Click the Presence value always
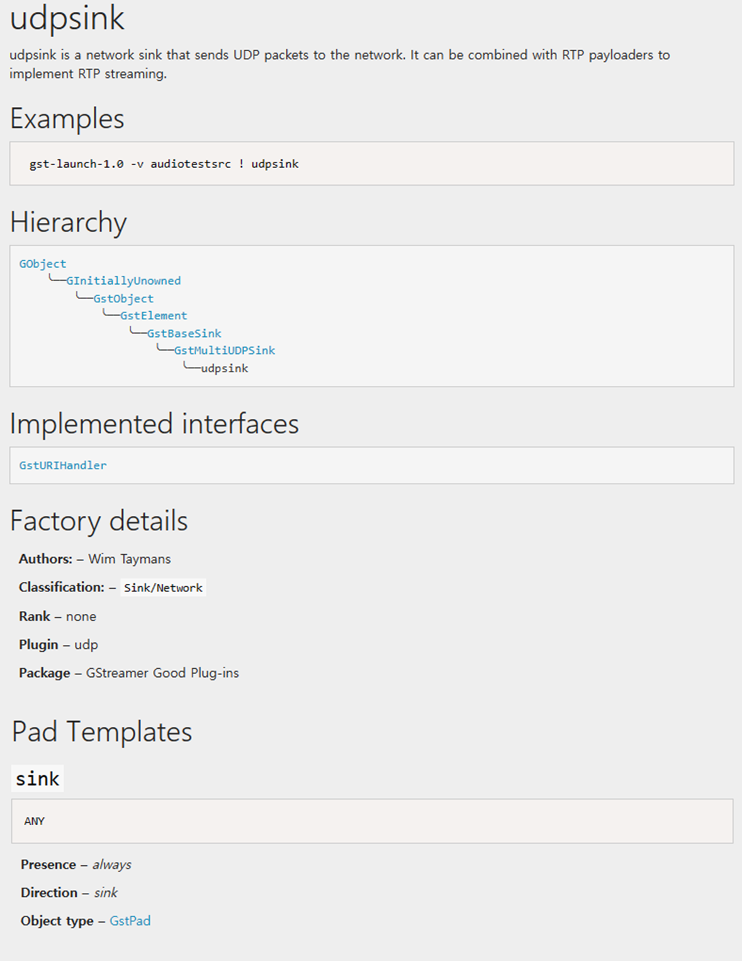 coord(112,865)
